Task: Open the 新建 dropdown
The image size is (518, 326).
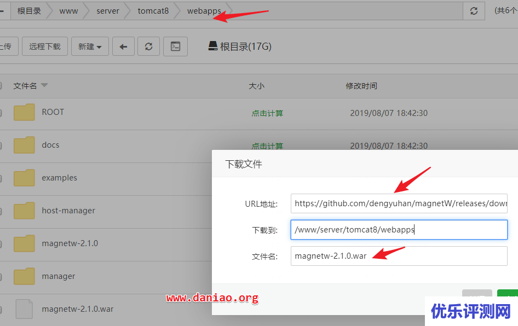Action: click(x=90, y=46)
